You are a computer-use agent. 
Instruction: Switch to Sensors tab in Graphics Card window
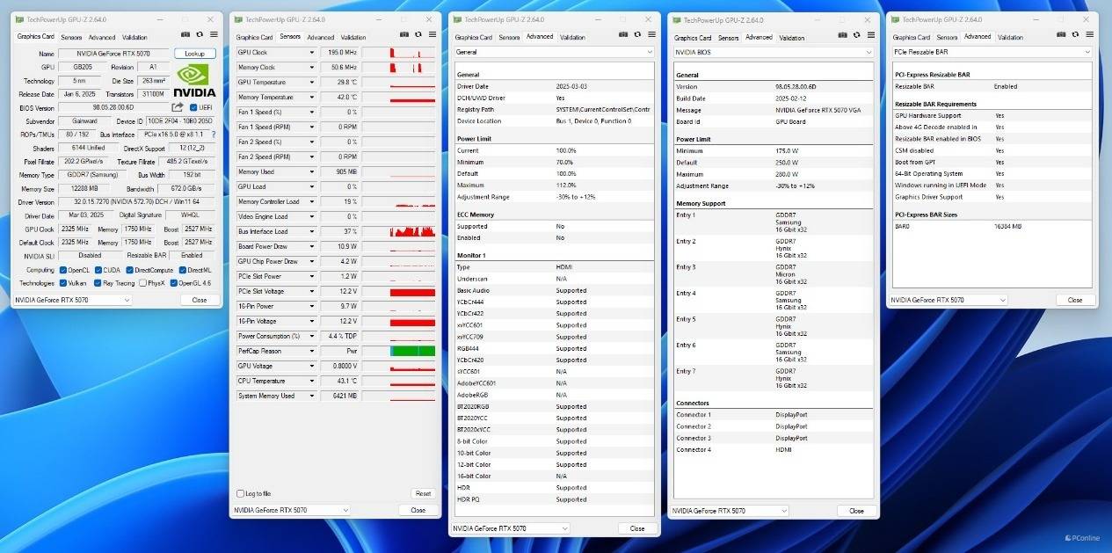point(71,37)
